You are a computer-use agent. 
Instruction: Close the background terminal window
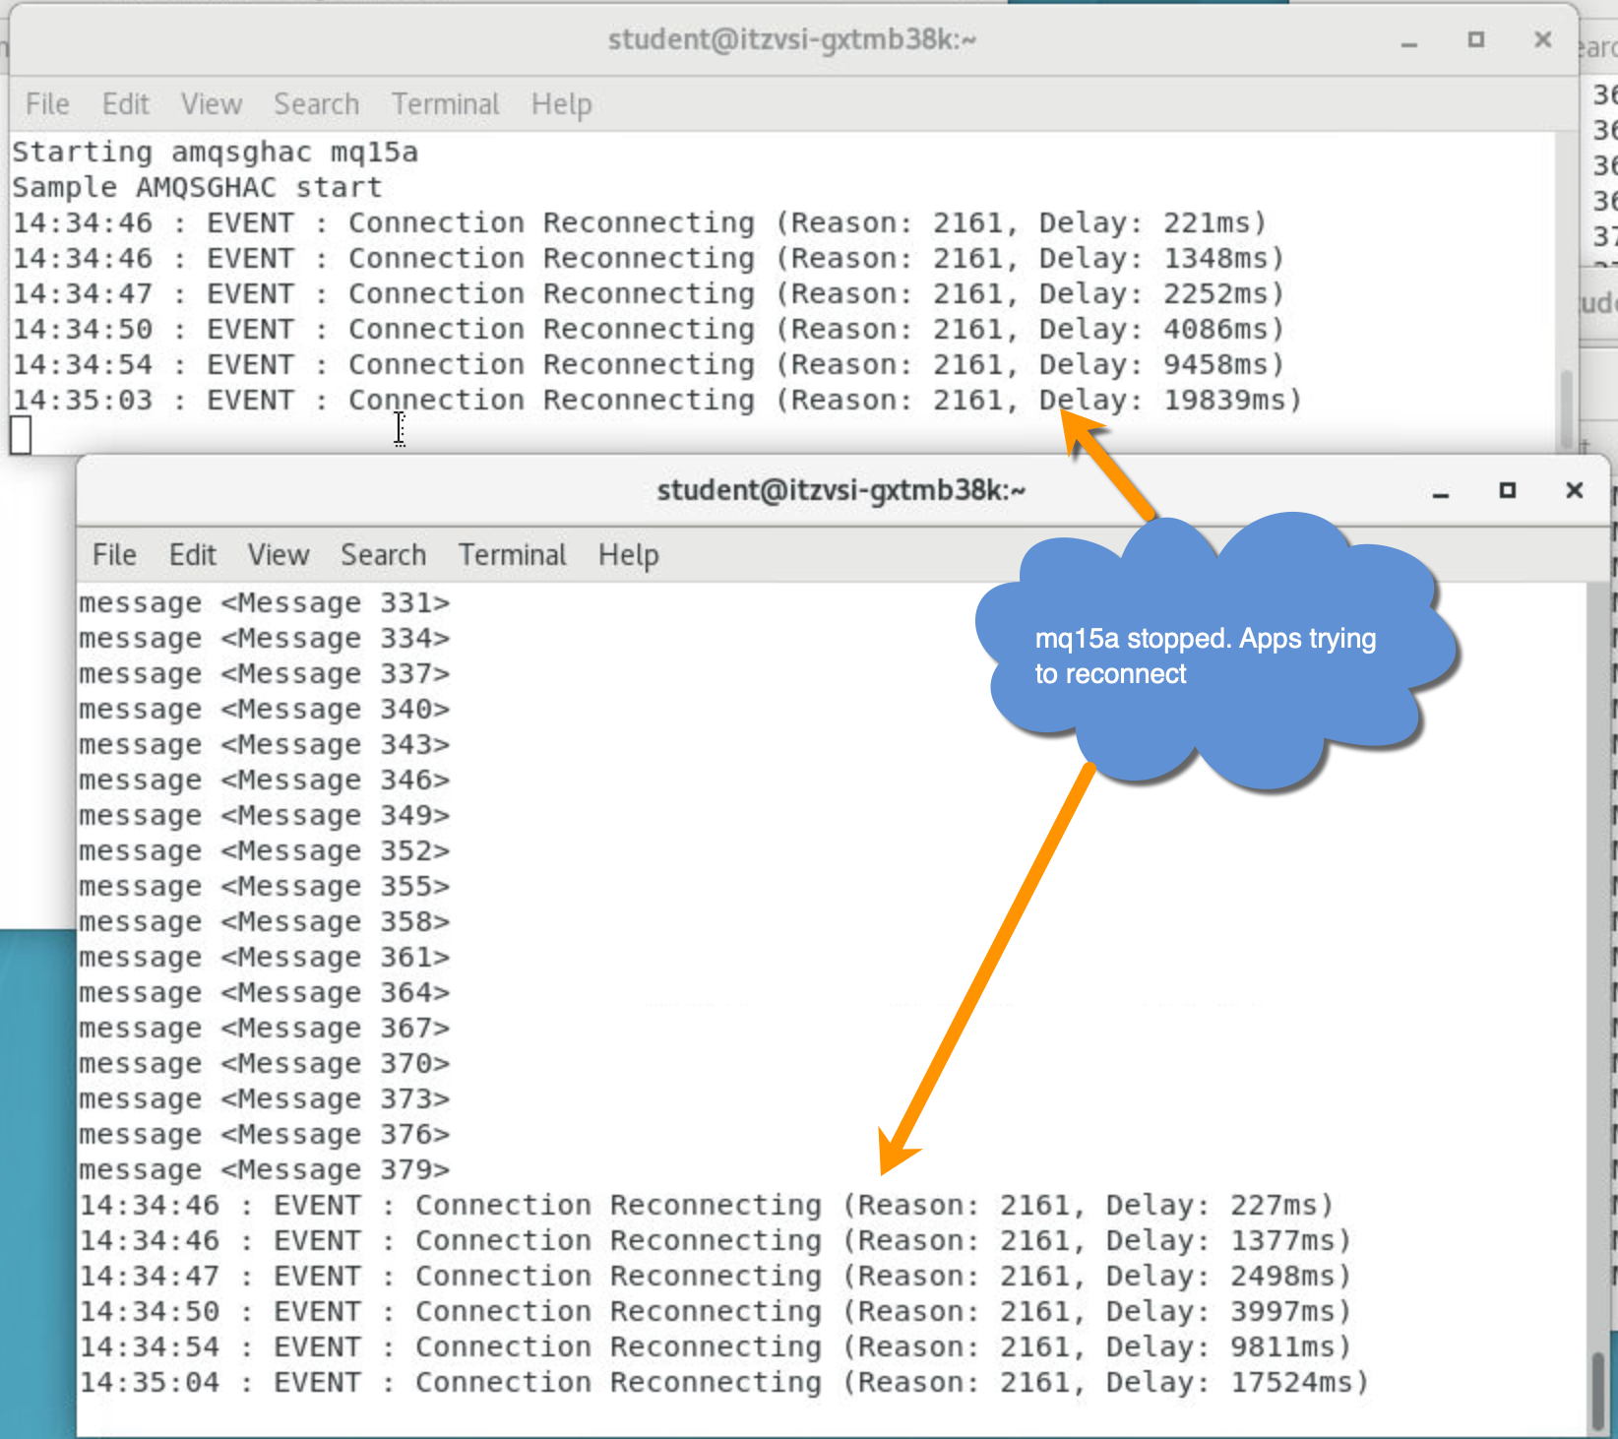1542,39
